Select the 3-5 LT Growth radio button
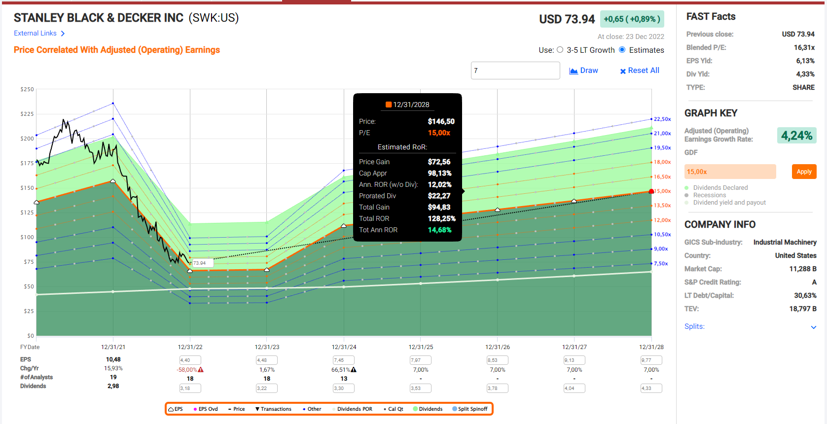827x424 pixels. pos(560,50)
